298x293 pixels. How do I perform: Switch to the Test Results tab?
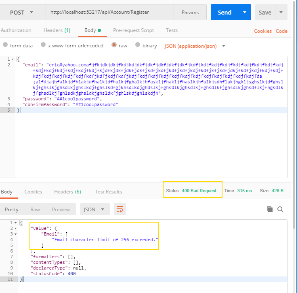tap(108, 191)
